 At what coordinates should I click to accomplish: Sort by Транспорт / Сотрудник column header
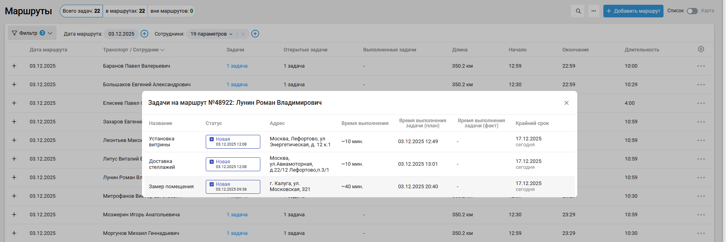point(133,50)
